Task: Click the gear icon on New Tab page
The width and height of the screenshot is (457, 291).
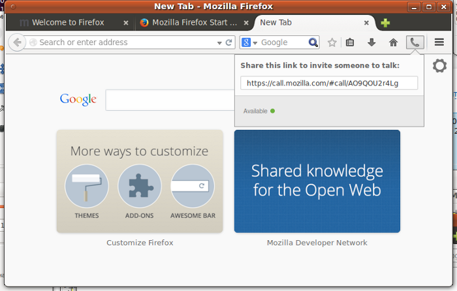Action: pyautogui.click(x=439, y=66)
